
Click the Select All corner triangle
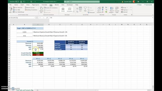(10, 25)
